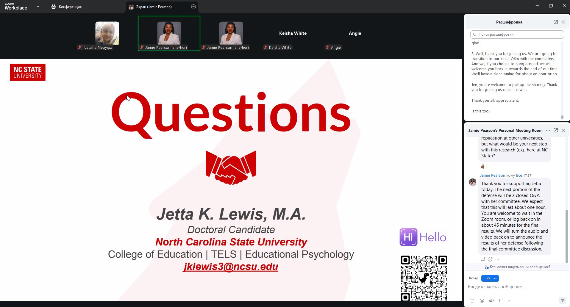Open text formatting options in chat
Viewport: 570px width, 307px height.
(x=472, y=301)
